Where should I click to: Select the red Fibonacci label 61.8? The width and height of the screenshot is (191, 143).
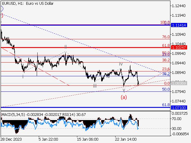pos(166,46)
